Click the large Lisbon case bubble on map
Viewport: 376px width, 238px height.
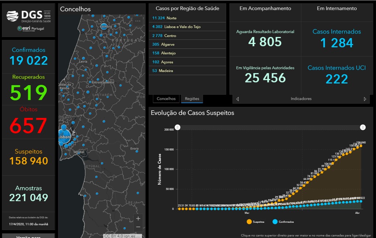(x=64, y=134)
